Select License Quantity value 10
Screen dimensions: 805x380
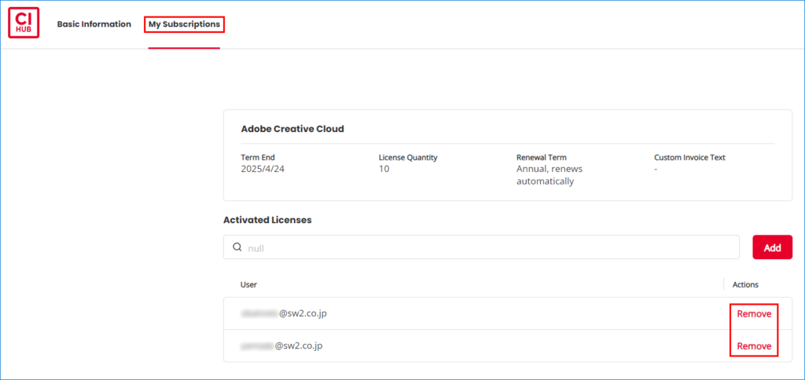coord(384,169)
